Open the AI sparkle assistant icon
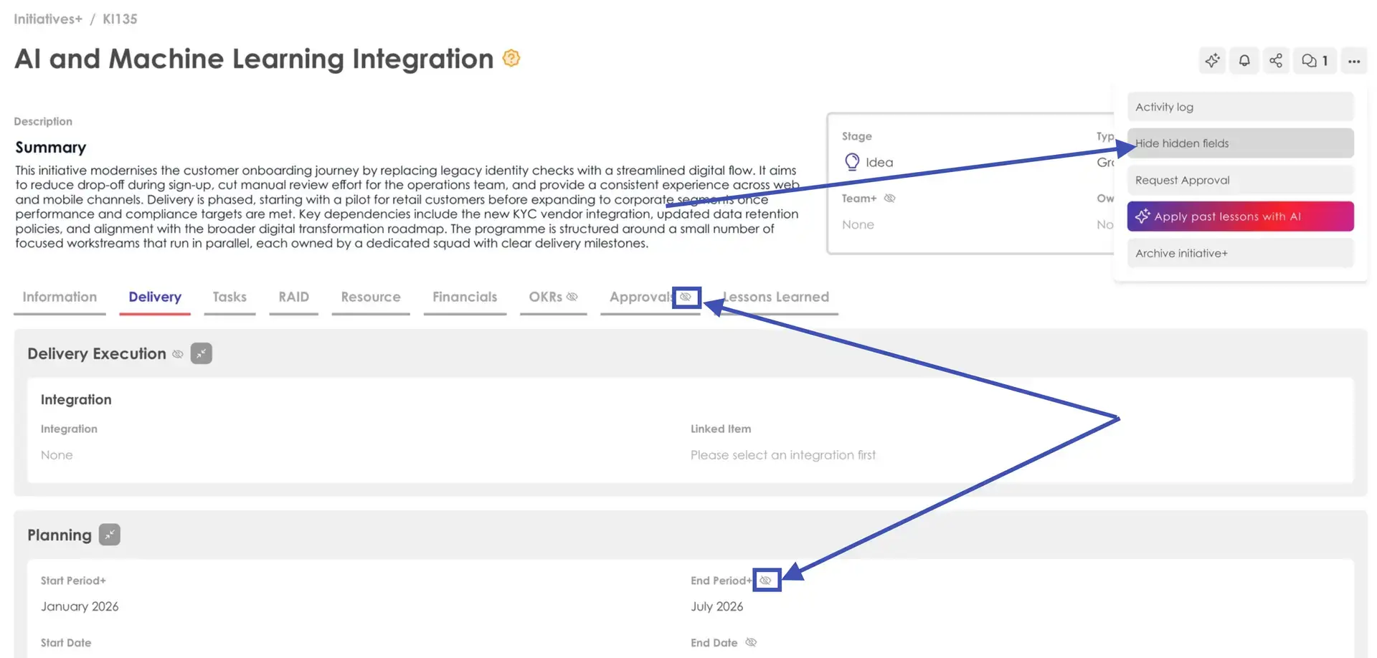Viewport: 1377px width, 658px height. point(1212,61)
